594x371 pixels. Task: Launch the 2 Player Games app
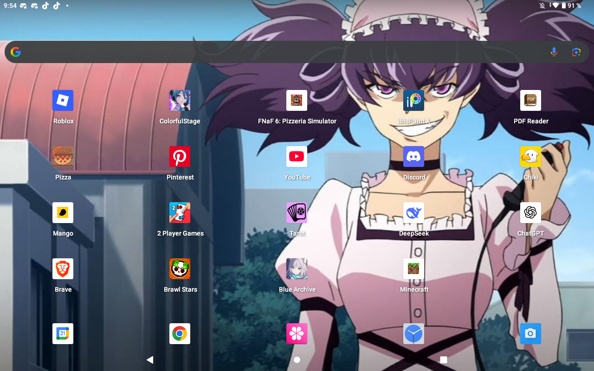pyautogui.click(x=180, y=213)
